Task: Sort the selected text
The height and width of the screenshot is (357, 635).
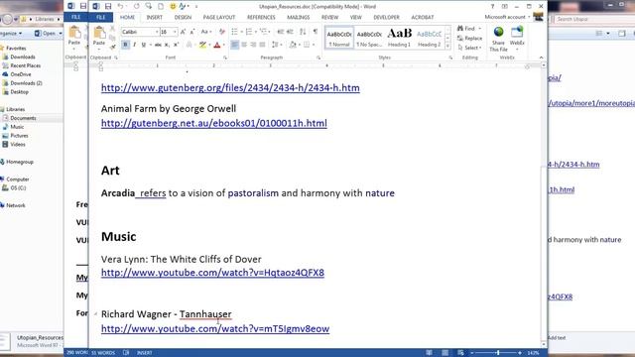Action: click(303, 32)
